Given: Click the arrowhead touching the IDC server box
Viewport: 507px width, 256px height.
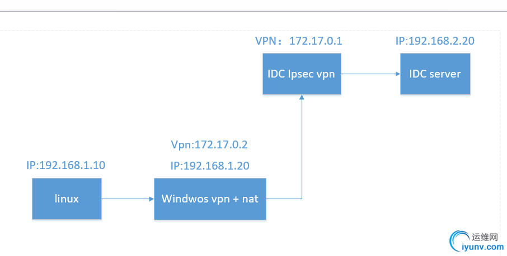Looking at the screenshot, I should [397, 74].
